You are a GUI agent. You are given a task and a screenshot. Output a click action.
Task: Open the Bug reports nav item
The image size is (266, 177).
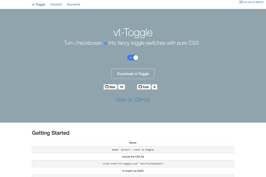tap(73, 4)
